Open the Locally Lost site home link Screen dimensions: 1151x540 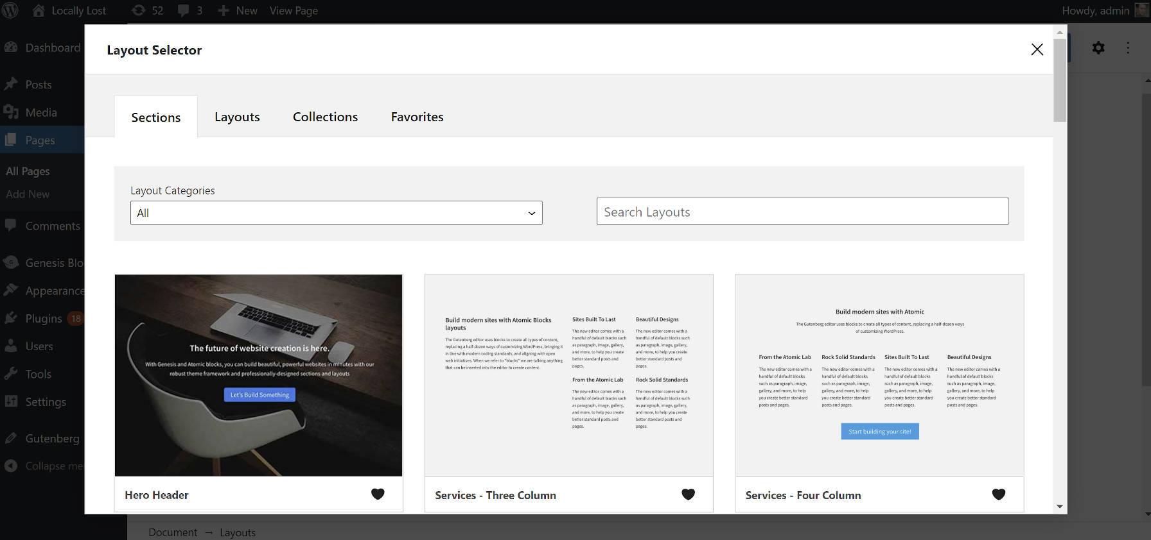pyautogui.click(x=69, y=10)
